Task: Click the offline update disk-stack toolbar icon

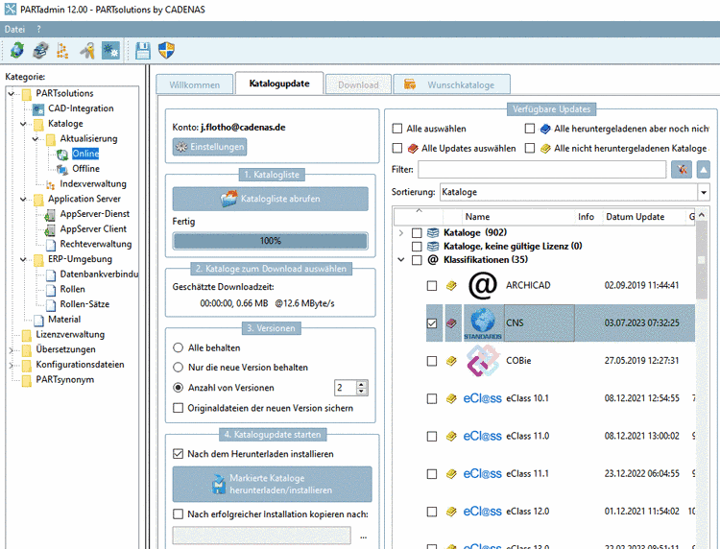Action: [x=41, y=50]
